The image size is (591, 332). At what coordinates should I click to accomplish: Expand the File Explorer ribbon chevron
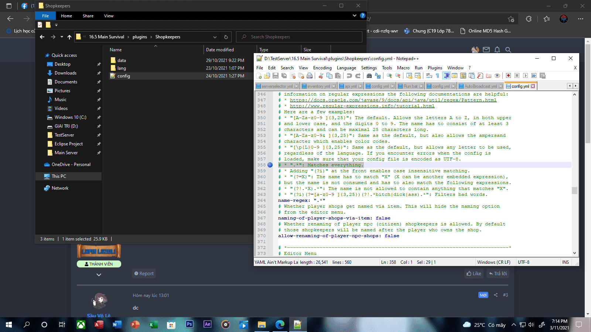355,15
